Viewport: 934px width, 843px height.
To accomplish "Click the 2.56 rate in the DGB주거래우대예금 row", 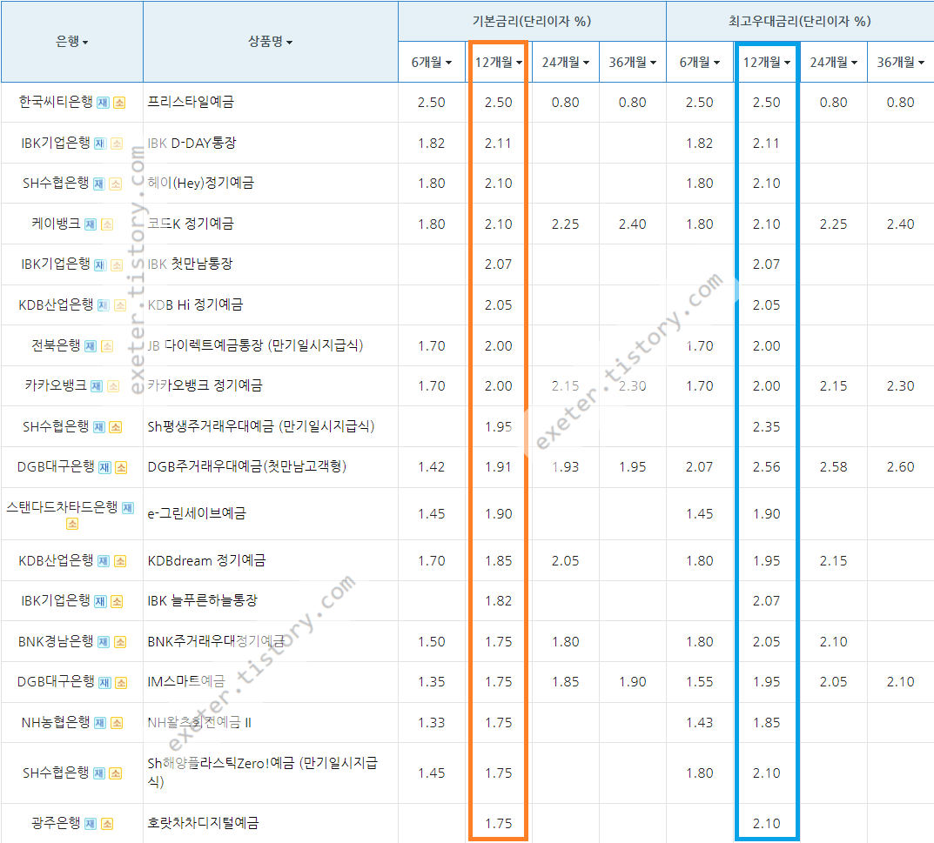I will coord(766,467).
